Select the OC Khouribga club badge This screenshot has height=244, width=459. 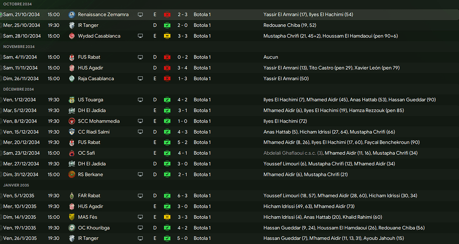click(x=72, y=227)
